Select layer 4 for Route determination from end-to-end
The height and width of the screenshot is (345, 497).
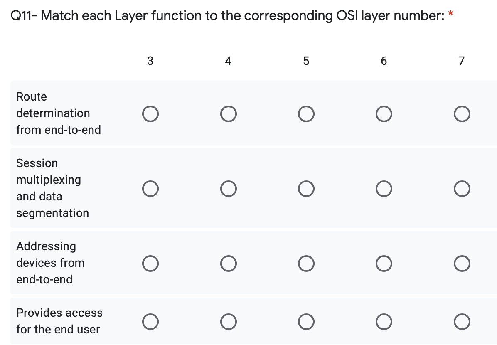coord(228,113)
